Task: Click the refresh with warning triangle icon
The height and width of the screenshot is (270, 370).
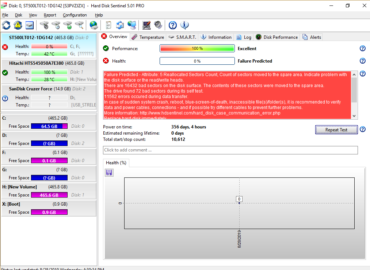Action: coord(18,25)
